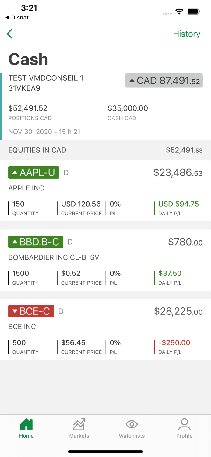This screenshot has width=211, height=457.
Task: Open Markets from the bottom navigation
Action: (79, 424)
